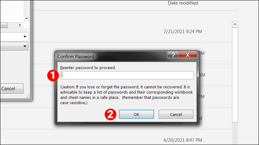Click the file list scrollbar up arrow
Image resolution: width=259 pixels, height=145 pixels.
pyautogui.click(x=235, y=24)
